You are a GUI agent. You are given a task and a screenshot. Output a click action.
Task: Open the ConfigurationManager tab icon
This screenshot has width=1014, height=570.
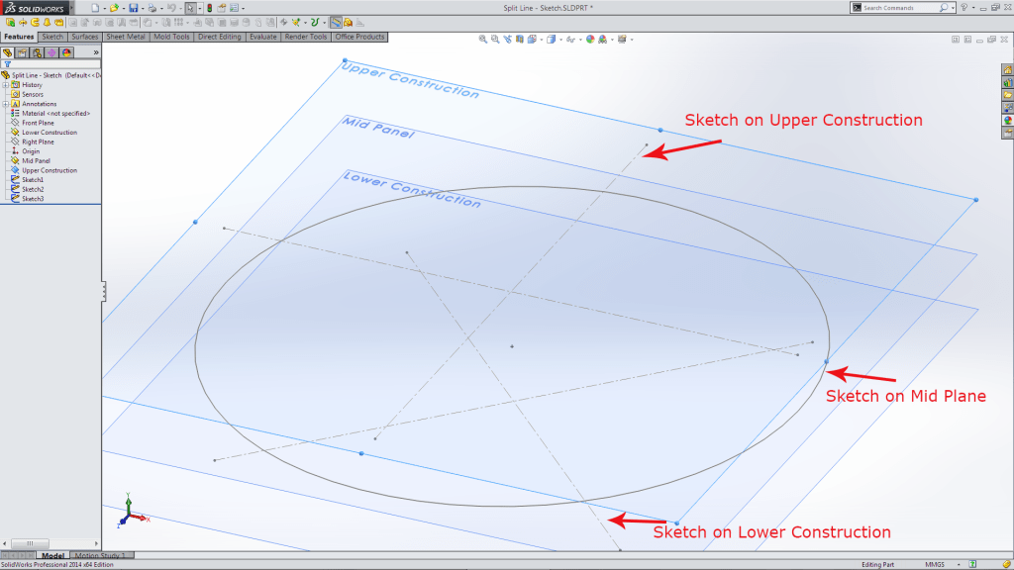pyautogui.click(x=37, y=52)
